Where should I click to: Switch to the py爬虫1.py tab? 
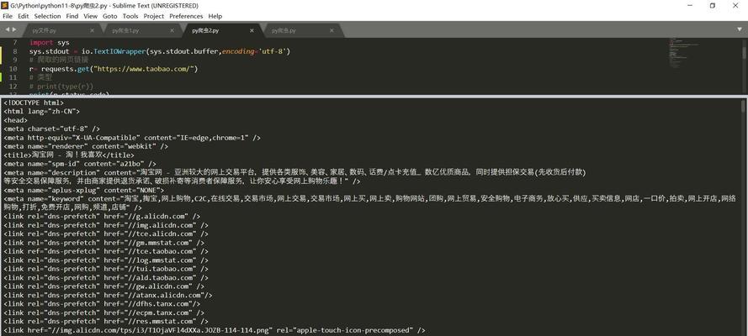tap(142, 30)
